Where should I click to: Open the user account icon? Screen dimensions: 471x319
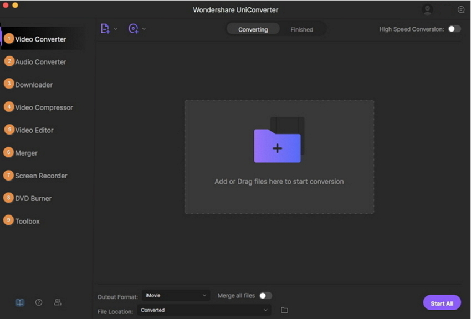click(x=427, y=9)
